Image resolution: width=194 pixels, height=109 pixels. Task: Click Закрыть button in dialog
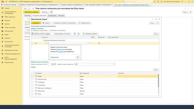(x=46, y=23)
